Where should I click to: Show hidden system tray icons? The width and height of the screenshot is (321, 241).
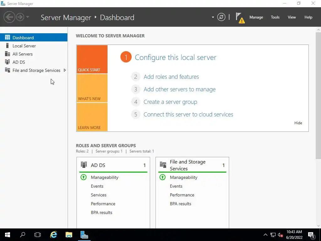tap(265, 235)
